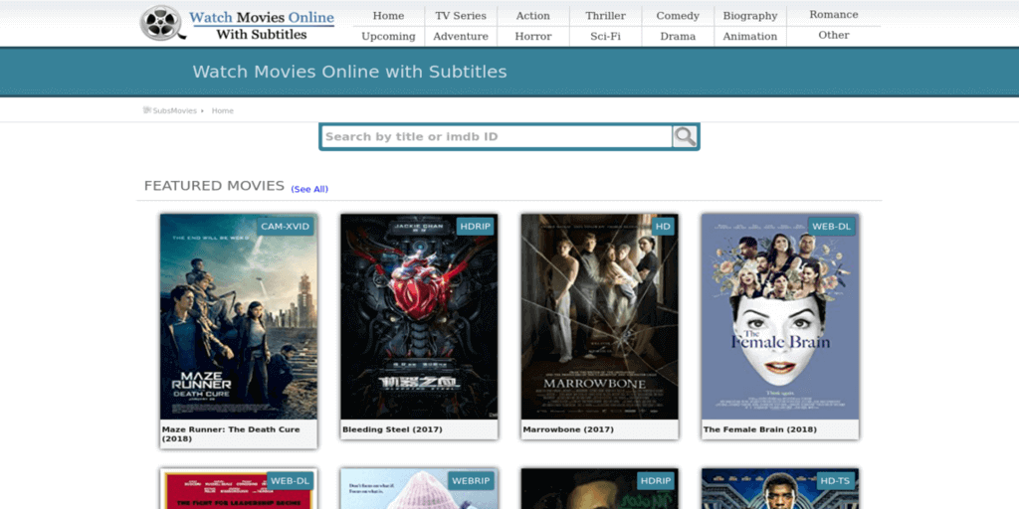This screenshot has height=509, width=1019.
Task: Browse the Thriller genre
Action: [606, 16]
